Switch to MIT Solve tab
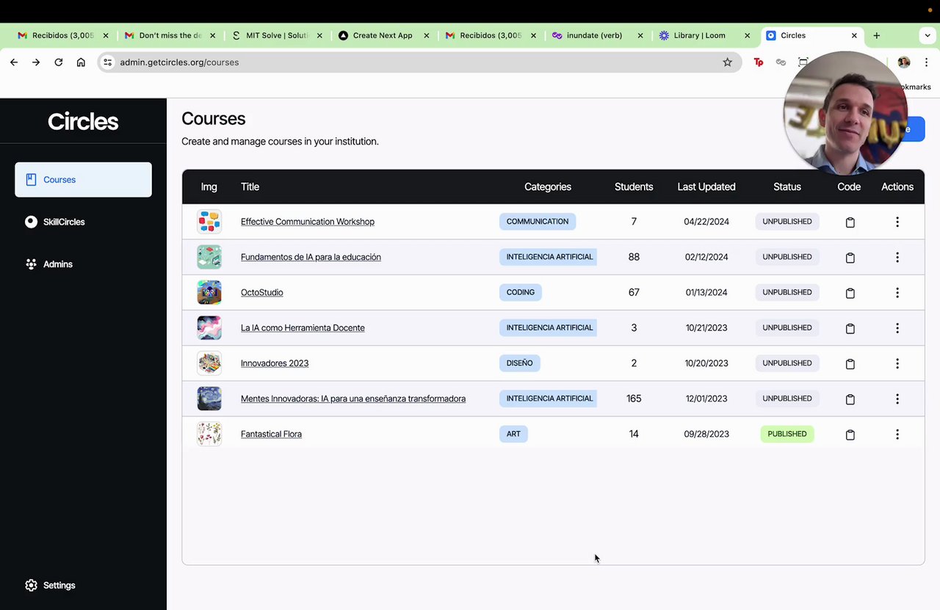 point(277,35)
